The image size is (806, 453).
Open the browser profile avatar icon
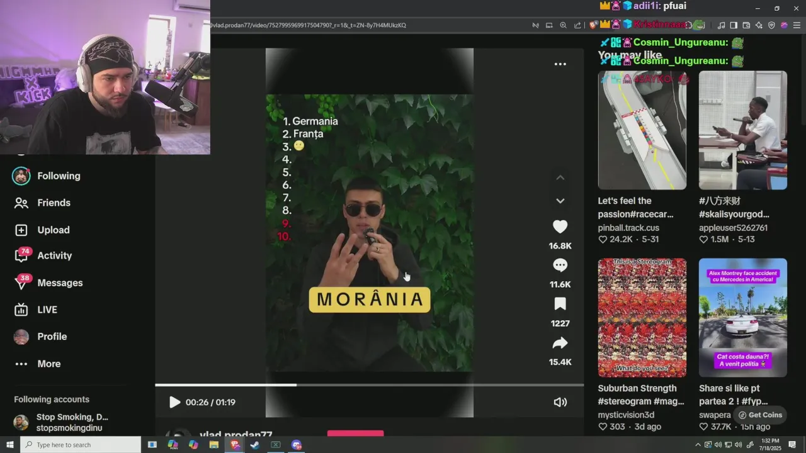[784, 25]
